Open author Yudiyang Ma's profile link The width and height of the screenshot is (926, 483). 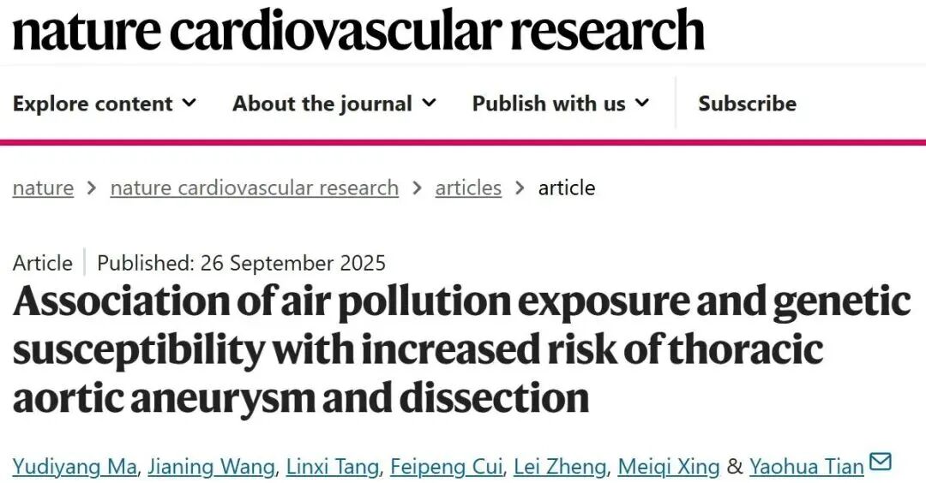[74, 467]
